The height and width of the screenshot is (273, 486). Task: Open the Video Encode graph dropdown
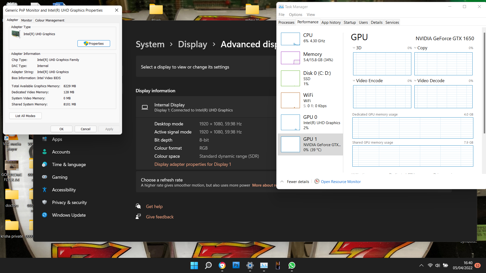[x=354, y=81]
